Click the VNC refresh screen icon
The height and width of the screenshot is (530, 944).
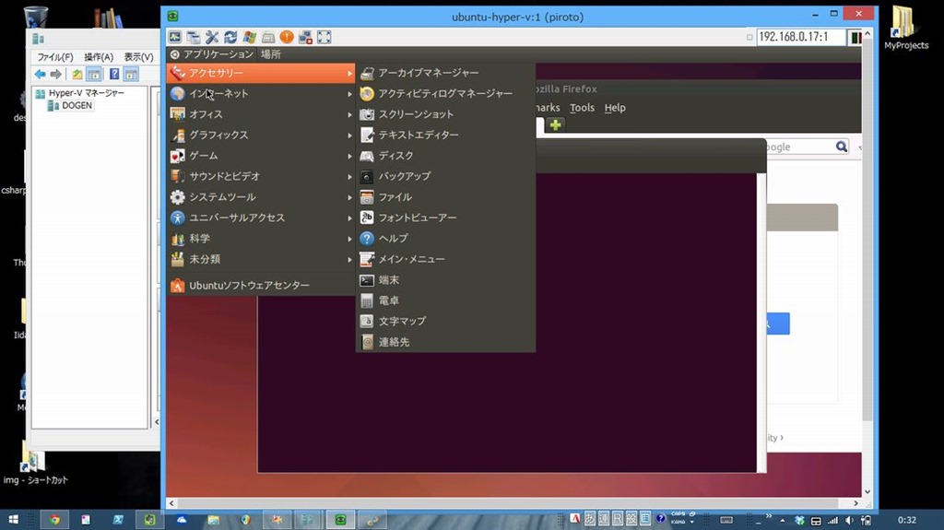click(x=230, y=37)
